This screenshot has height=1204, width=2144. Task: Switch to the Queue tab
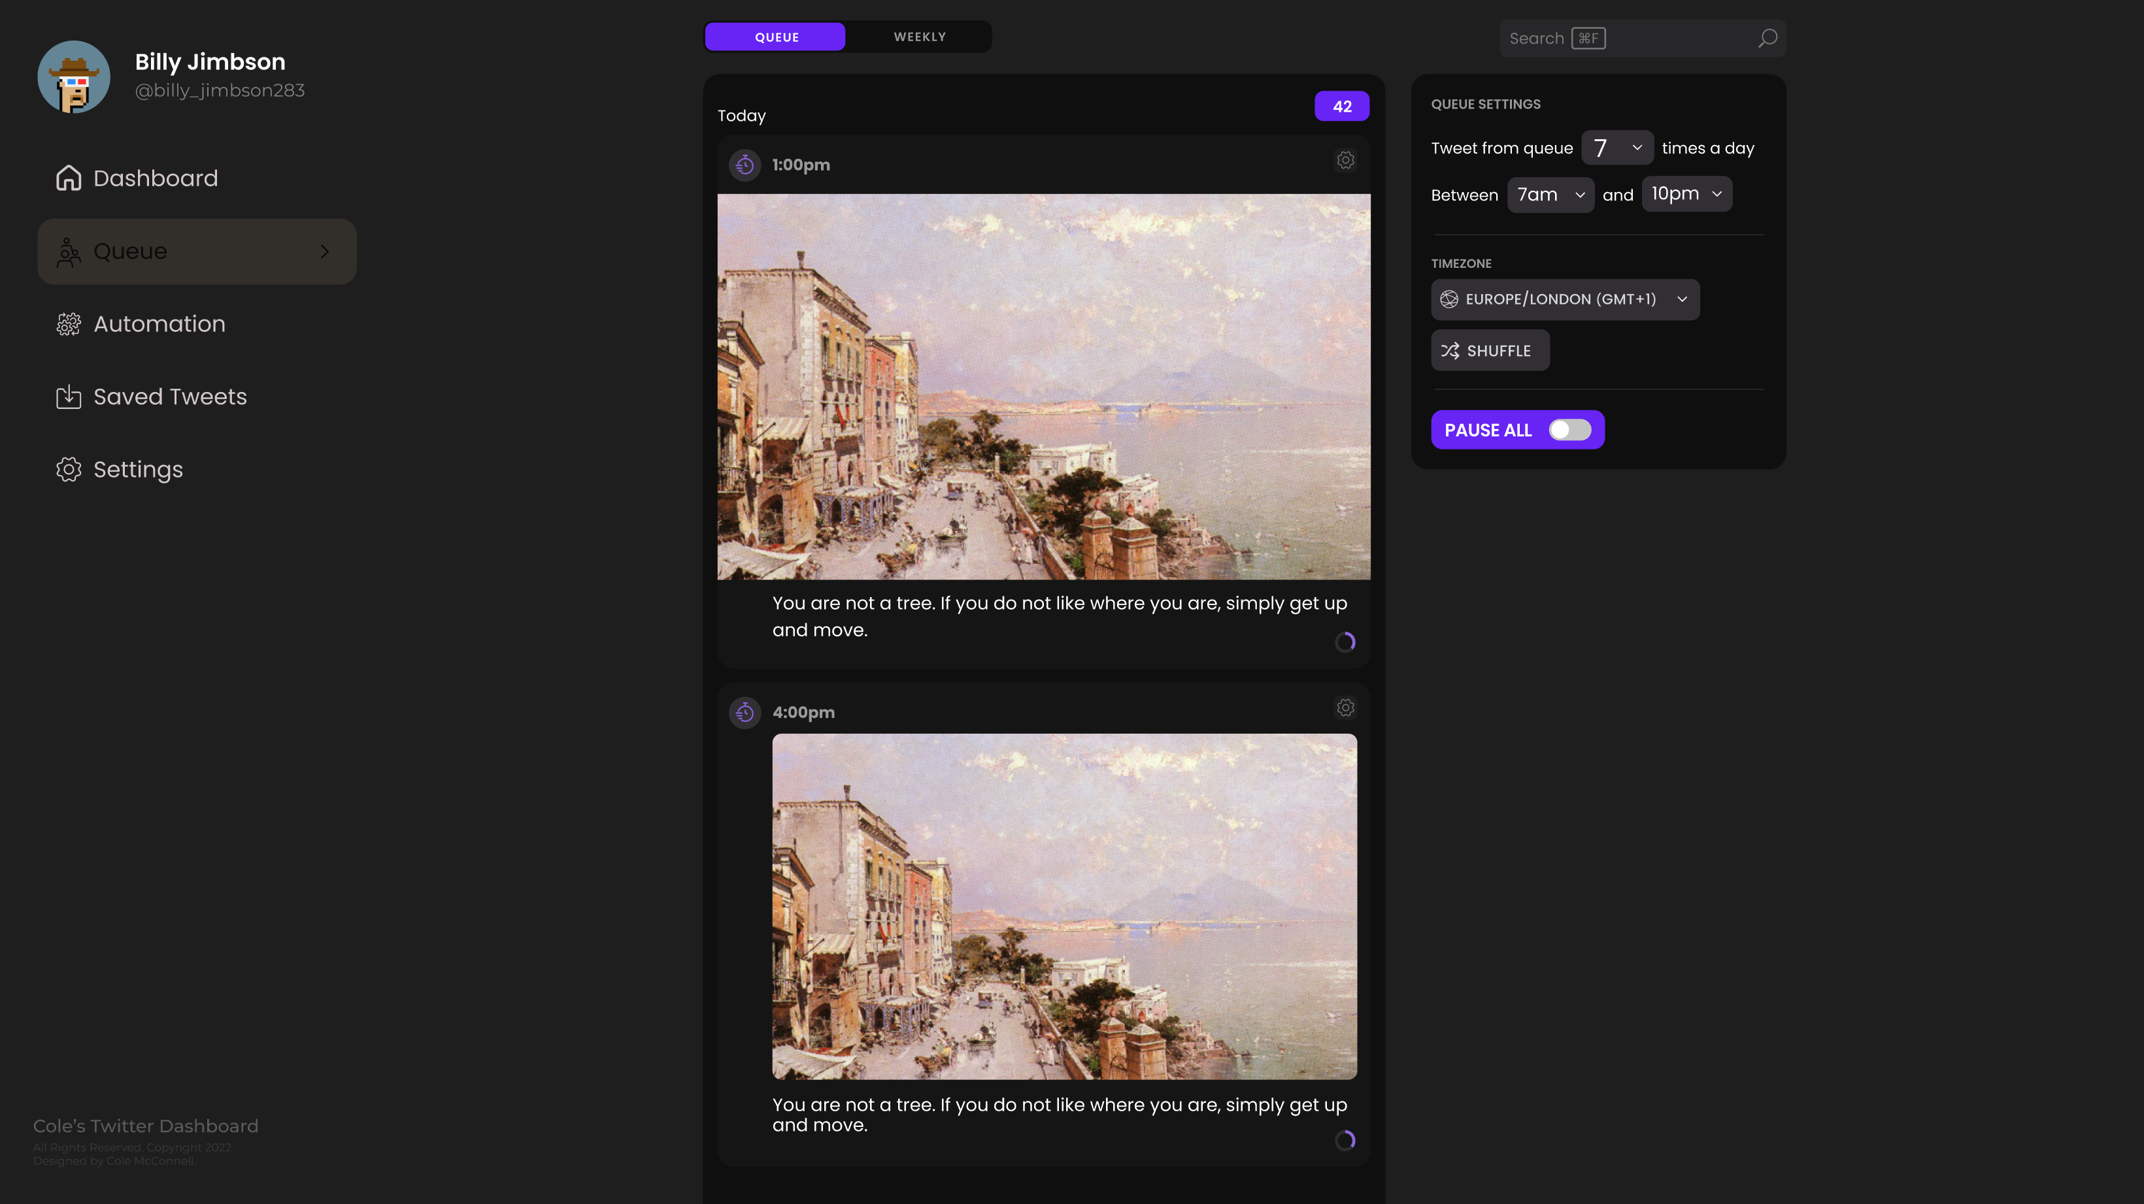[x=776, y=37]
